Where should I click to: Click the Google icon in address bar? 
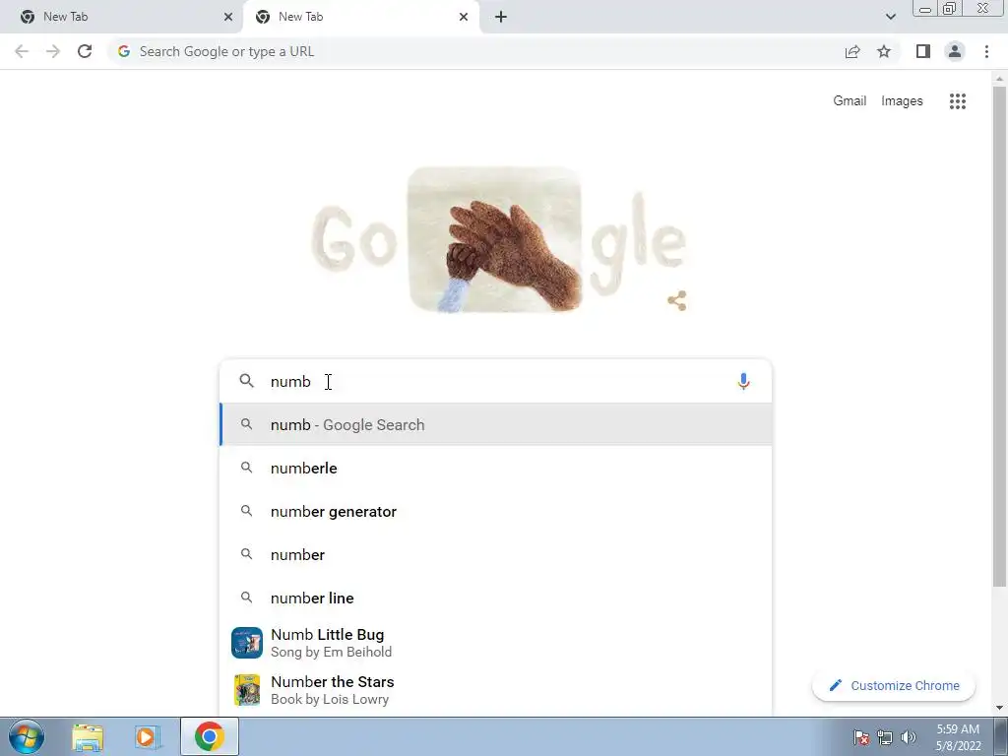pyautogui.click(x=124, y=51)
